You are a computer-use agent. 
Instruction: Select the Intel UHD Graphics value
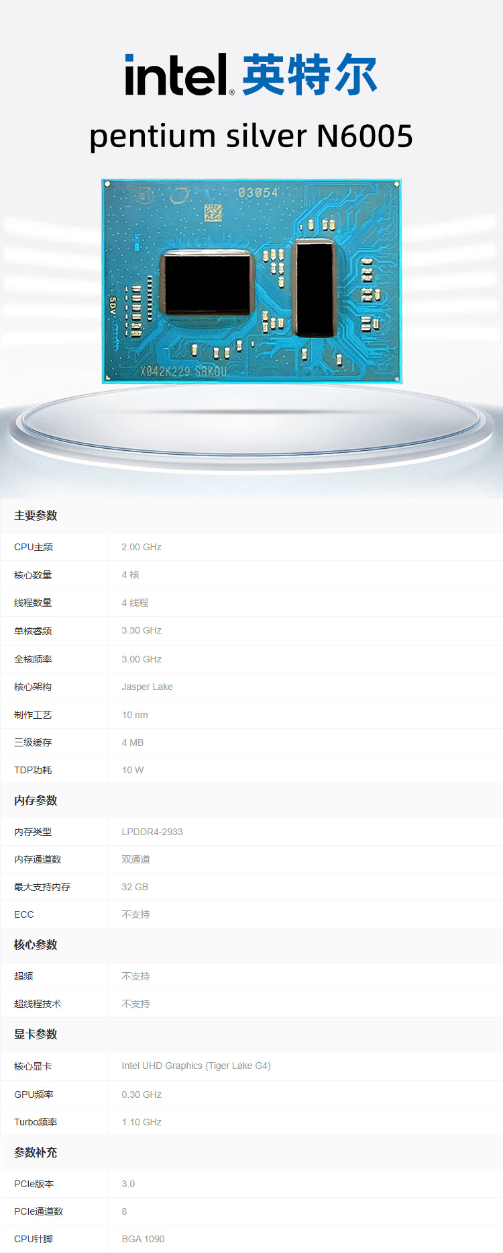(x=196, y=1066)
